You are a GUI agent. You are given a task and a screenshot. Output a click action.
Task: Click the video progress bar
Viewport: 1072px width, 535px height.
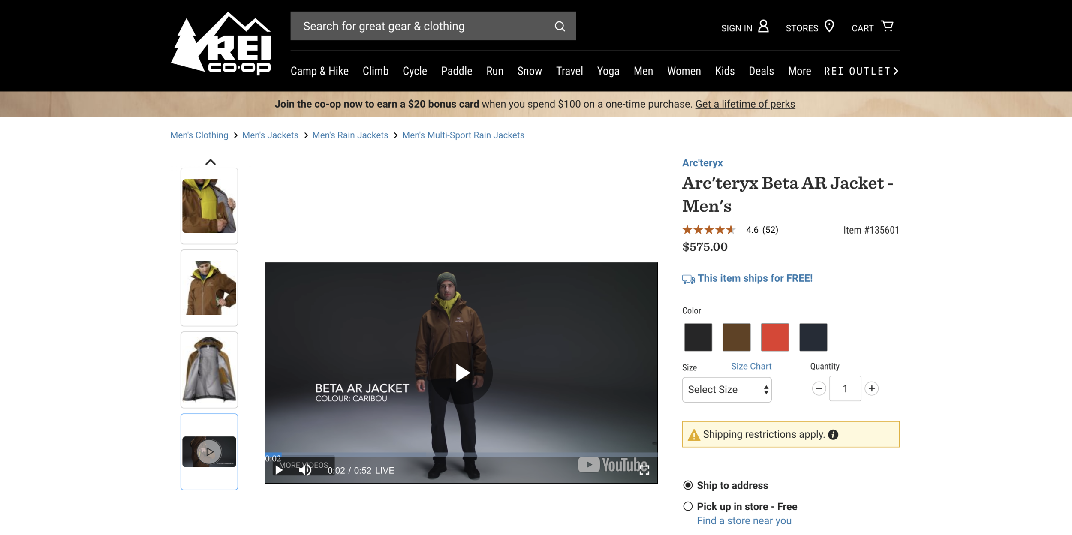[461, 454]
